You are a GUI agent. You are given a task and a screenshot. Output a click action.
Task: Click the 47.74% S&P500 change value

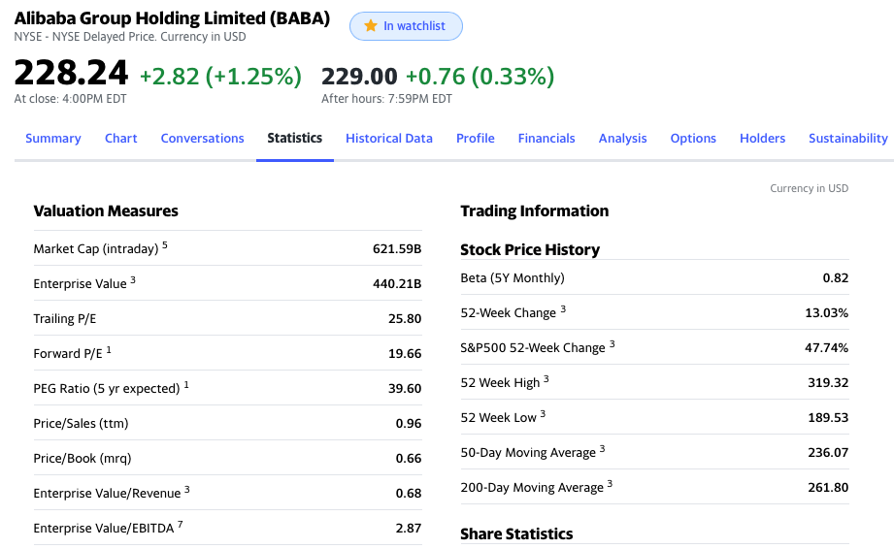[826, 347]
